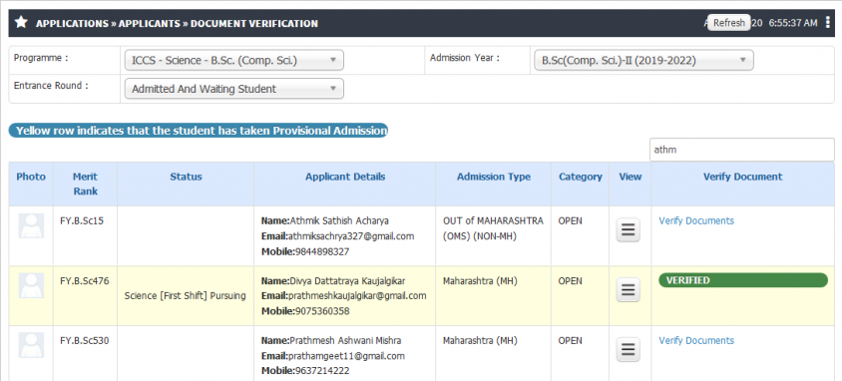Click APPLICANTS in the breadcrumb
Viewport: 842px width, 381px height.
(150, 24)
